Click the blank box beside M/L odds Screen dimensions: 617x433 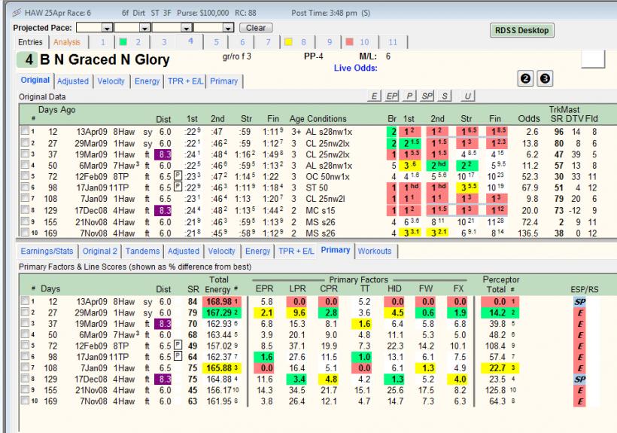point(593,59)
